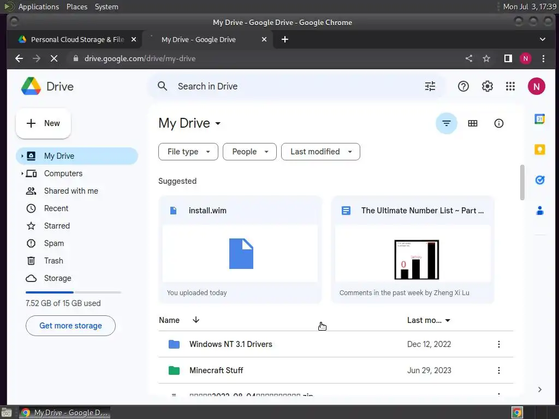The image size is (559, 419).
Task: Open more actions for Windows NT 3.1 Drivers
Action: coord(498,344)
